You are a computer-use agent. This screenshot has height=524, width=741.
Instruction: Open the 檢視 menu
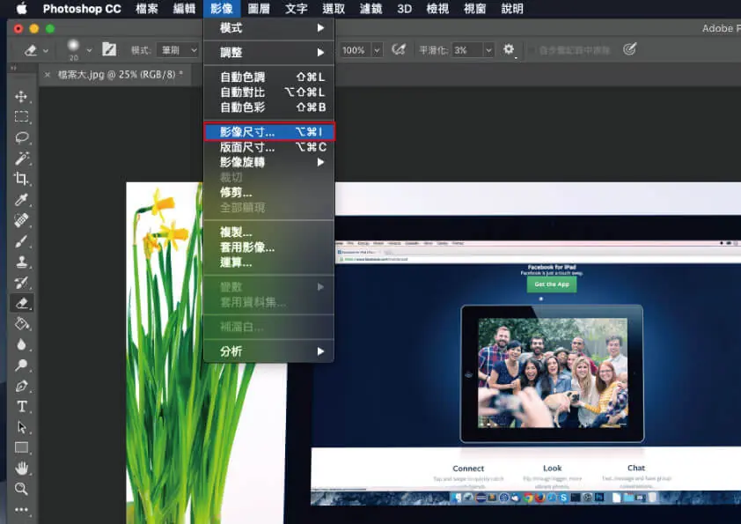(437, 9)
